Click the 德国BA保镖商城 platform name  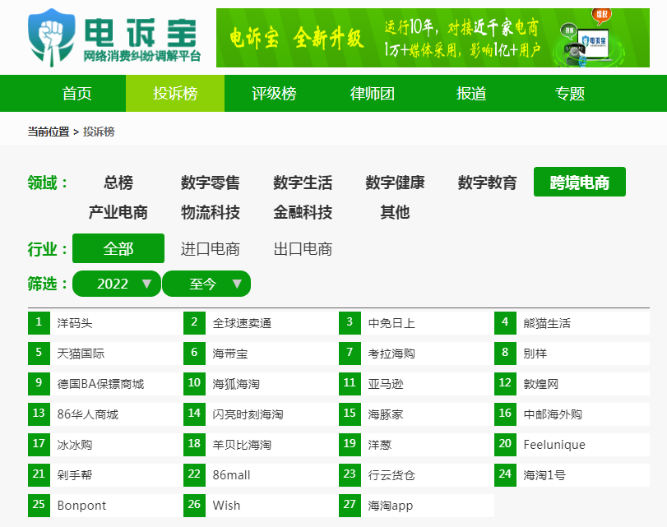tap(101, 384)
